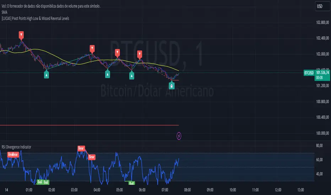Click 09:00 on the time axis

210,190
